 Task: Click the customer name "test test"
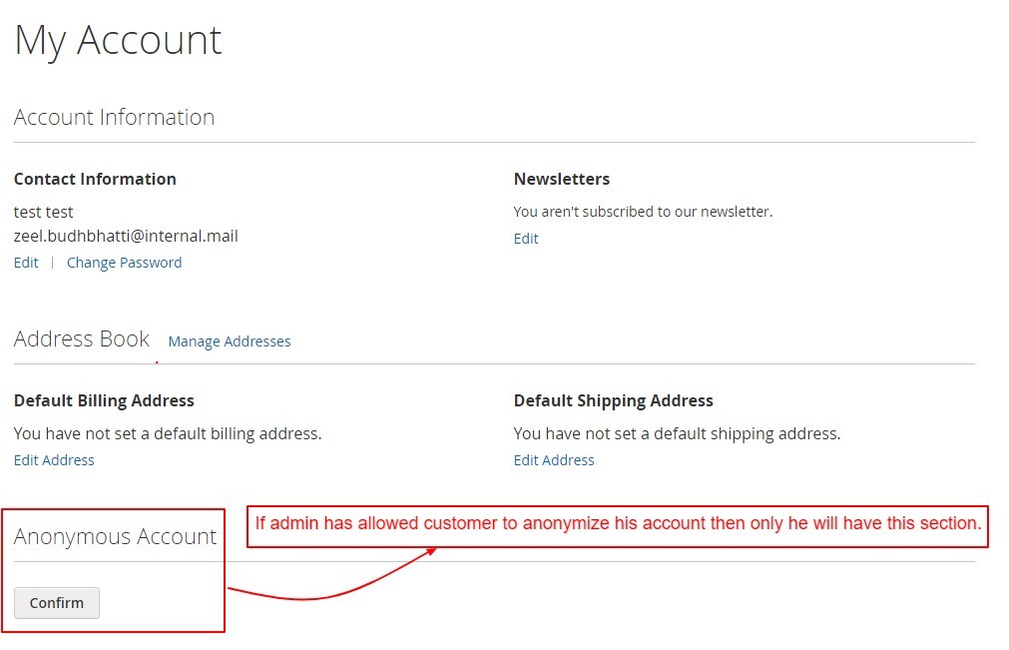[44, 212]
